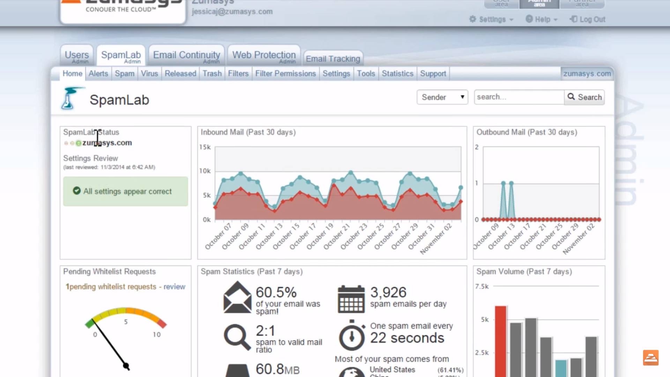Open the Filters submenu item
This screenshot has height=377, width=670.
pos(238,74)
